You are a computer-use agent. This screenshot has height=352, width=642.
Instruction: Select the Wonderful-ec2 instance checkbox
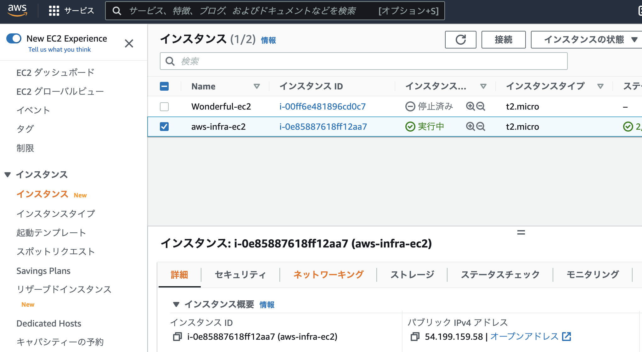tap(164, 106)
